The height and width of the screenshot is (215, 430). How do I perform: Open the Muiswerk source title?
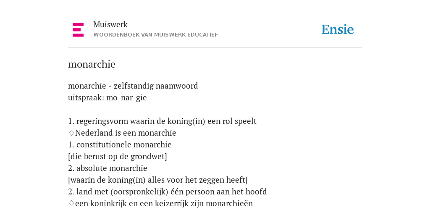click(x=110, y=25)
